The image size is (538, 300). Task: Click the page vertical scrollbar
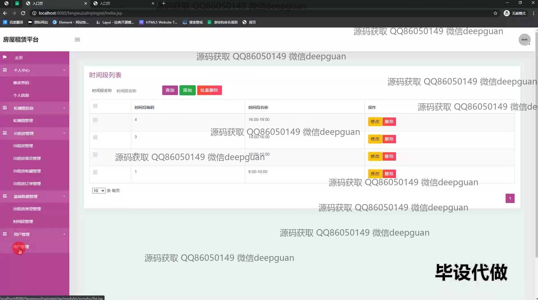tap(536, 140)
